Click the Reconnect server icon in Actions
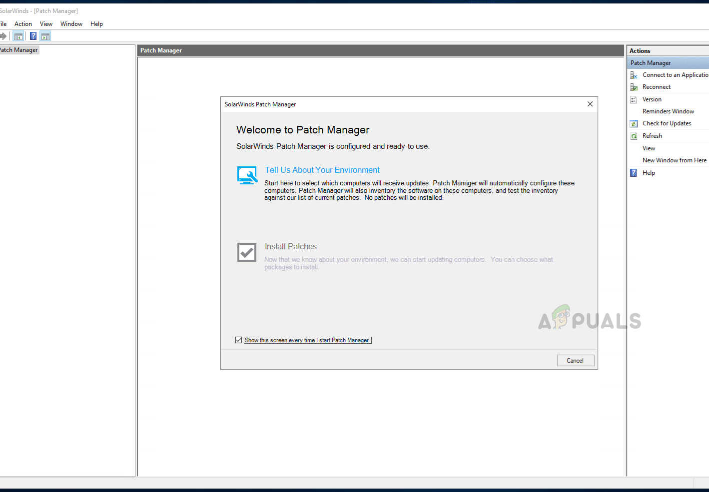The width and height of the screenshot is (709, 492). [634, 87]
